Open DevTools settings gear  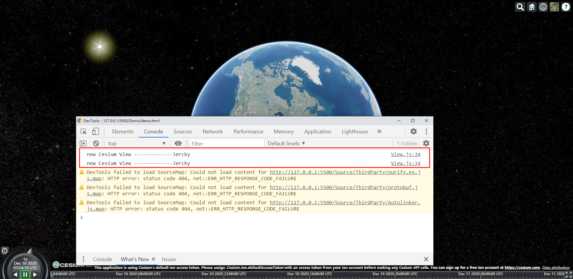click(413, 131)
